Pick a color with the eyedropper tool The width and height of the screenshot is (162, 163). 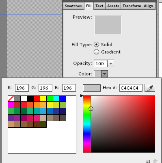coord(150,88)
